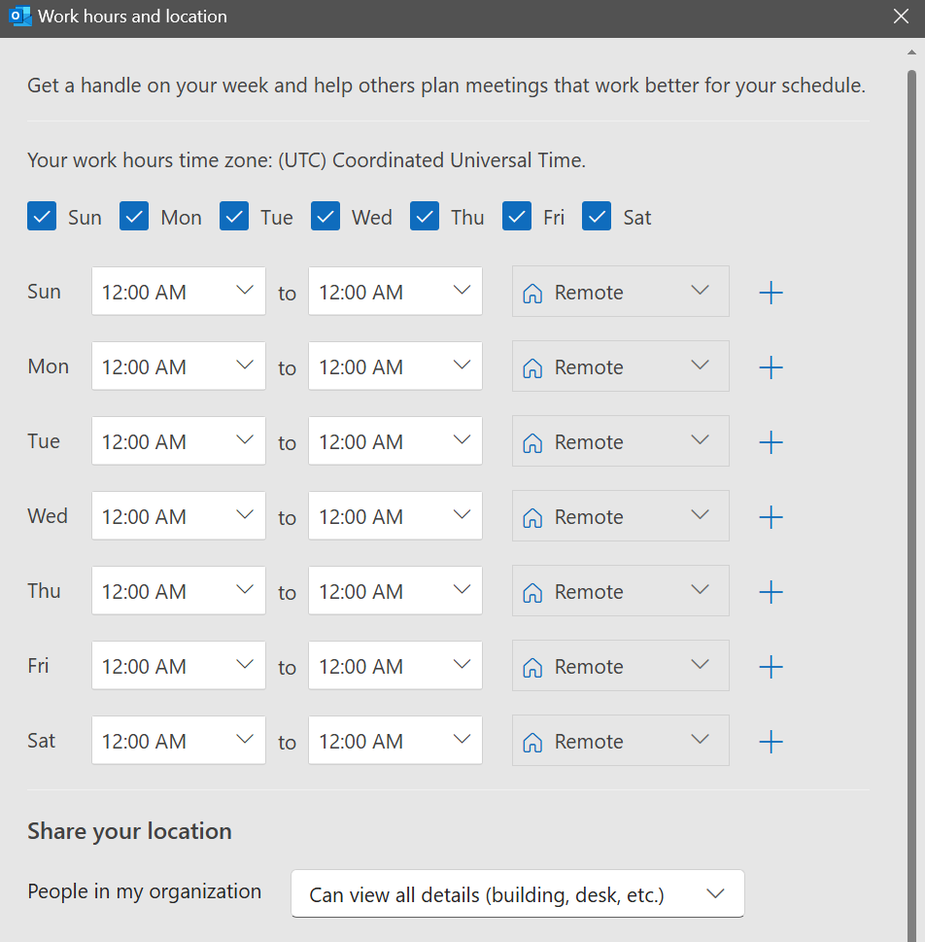Open the Sat start time dropdown
The height and width of the screenshot is (942, 925).
click(179, 740)
